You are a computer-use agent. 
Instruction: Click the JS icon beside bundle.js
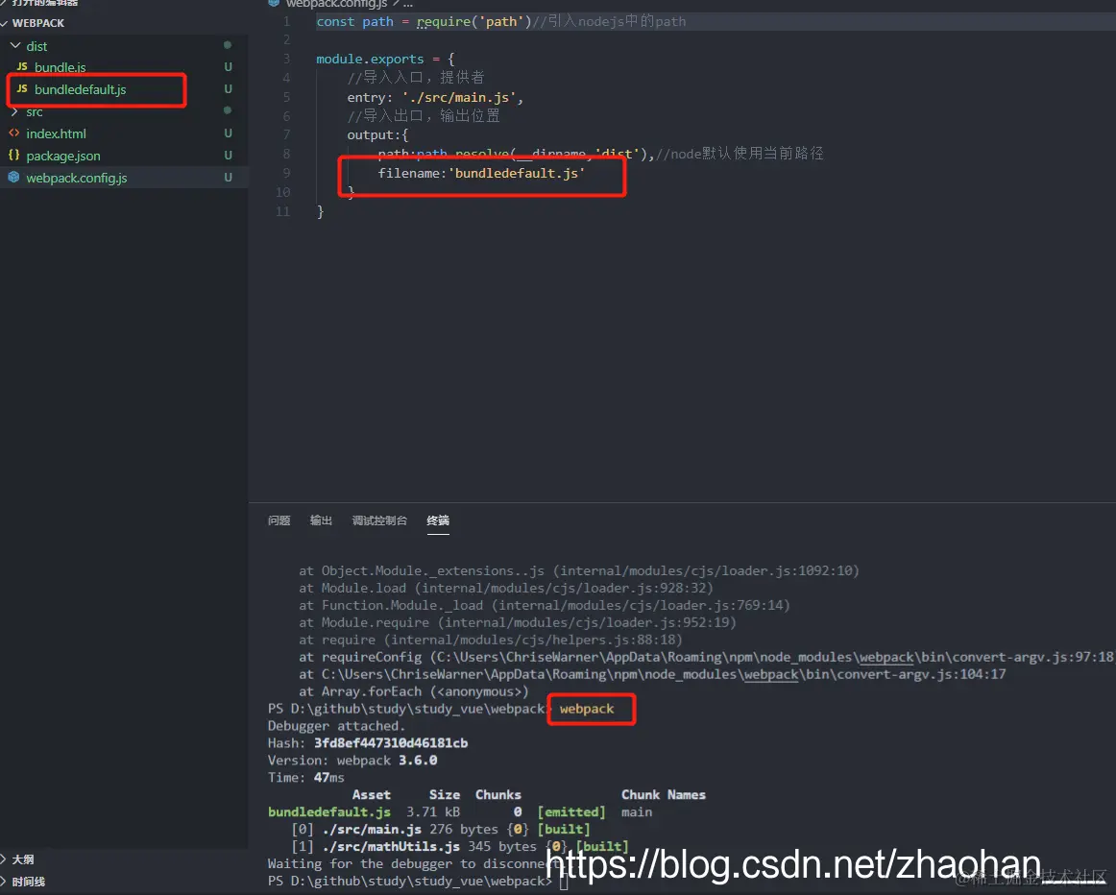click(22, 67)
